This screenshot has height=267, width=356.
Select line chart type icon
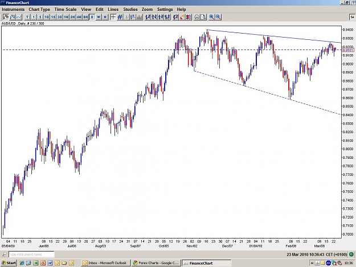(19, 17)
